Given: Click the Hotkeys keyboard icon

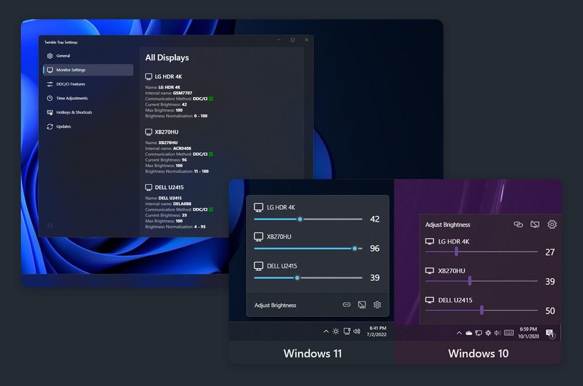Looking at the screenshot, I should 50,112.
